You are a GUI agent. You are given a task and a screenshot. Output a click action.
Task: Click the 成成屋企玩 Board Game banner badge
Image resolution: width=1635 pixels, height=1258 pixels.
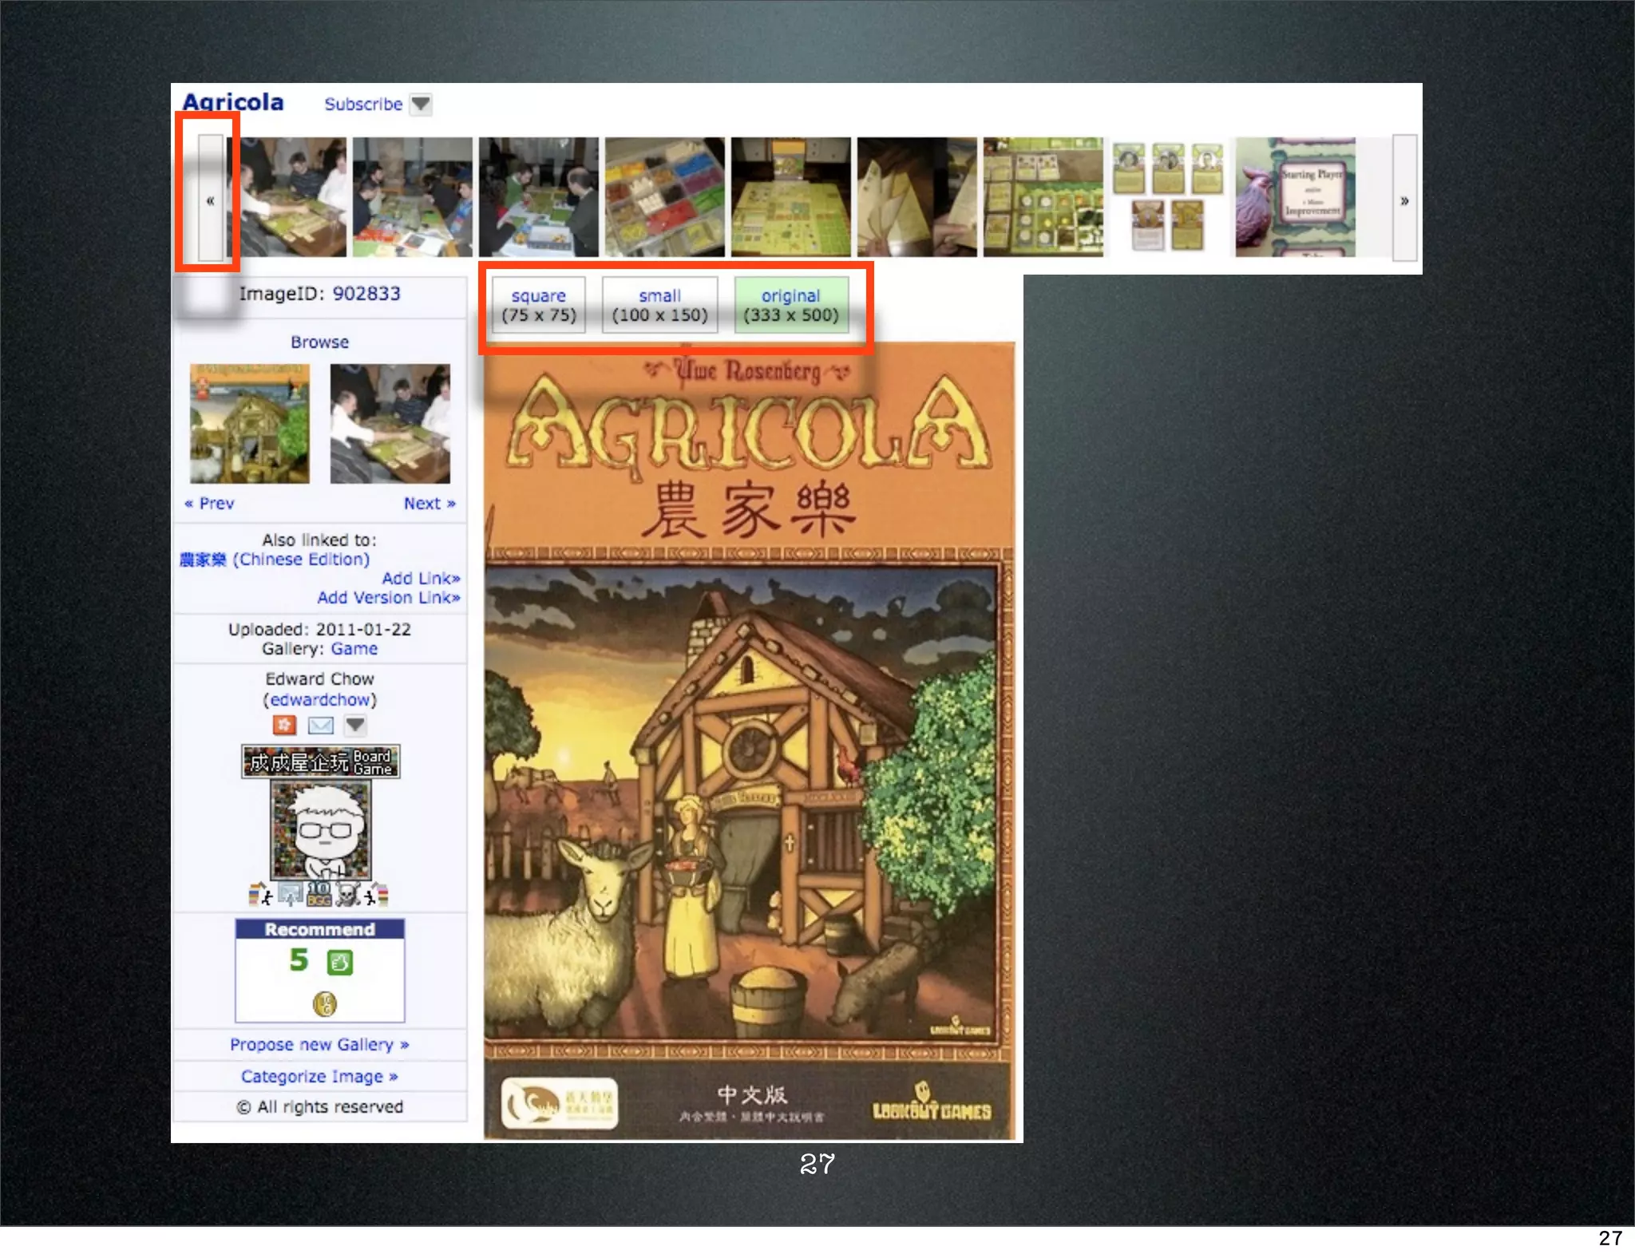tap(320, 762)
